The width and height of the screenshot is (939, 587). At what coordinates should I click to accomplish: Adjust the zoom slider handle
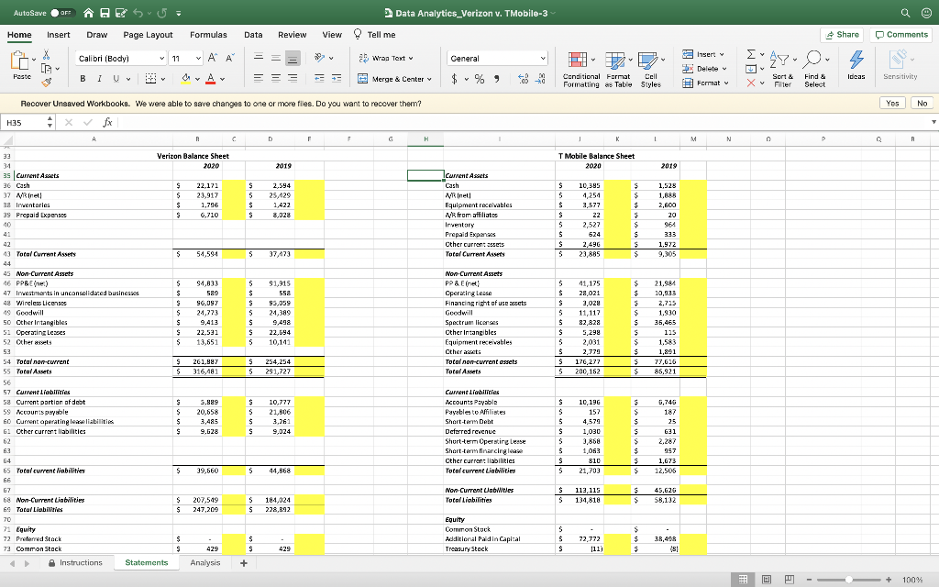[x=849, y=580]
